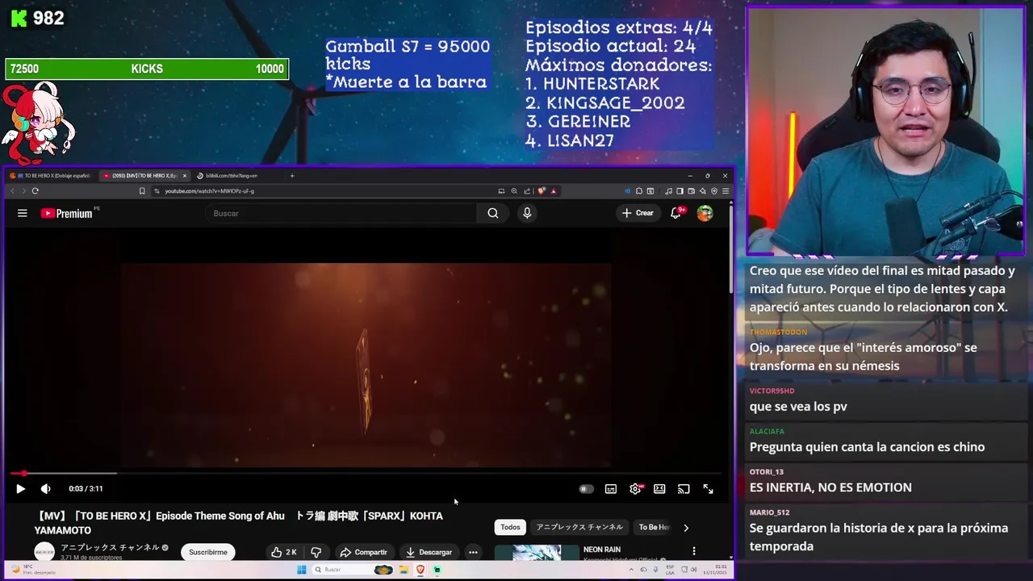Close the YouTube MV browser tab

pos(185,175)
